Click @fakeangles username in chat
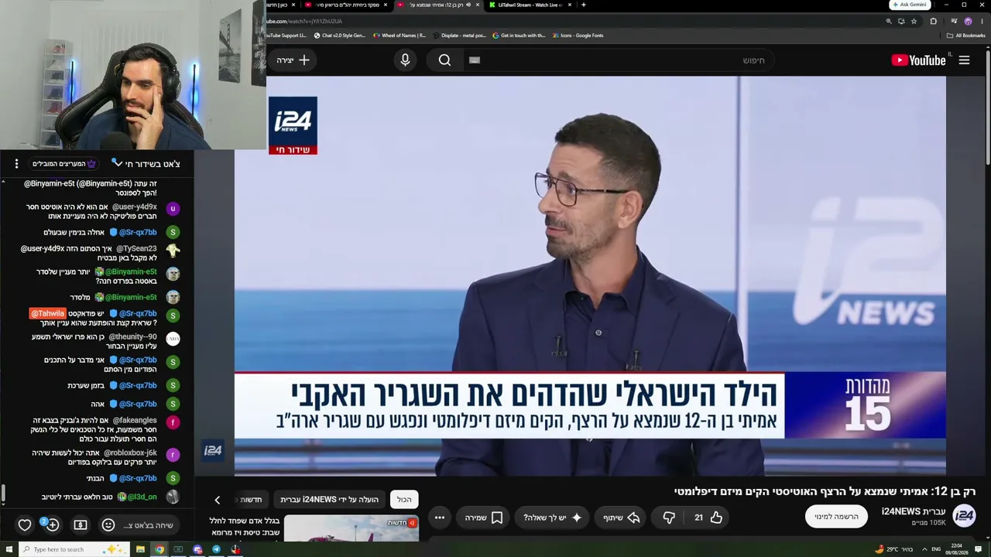 tap(135, 421)
